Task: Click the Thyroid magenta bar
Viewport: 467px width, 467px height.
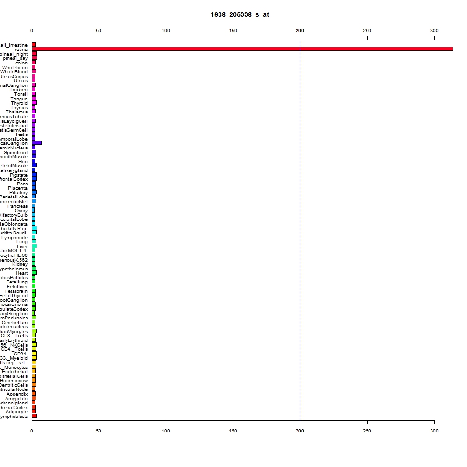Action: pyautogui.click(x=34, y=103)
